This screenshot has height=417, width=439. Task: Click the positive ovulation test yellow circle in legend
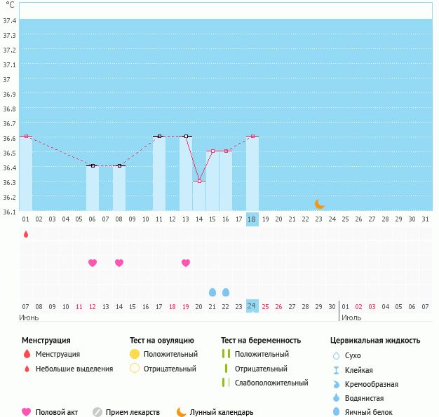135,354
